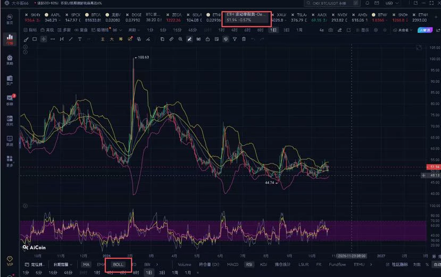This screenshot has height=277, width=441.
Task: Add a new ticker tab with plus
Action: click(437, 17)
